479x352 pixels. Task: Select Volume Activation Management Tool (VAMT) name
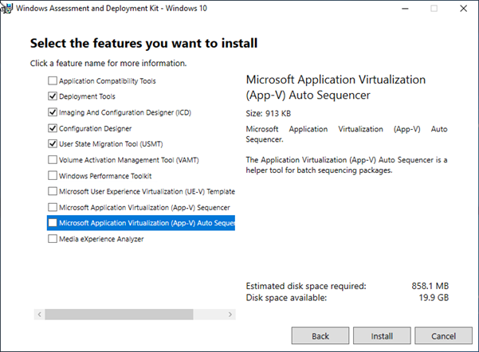[x=129, y=160]
